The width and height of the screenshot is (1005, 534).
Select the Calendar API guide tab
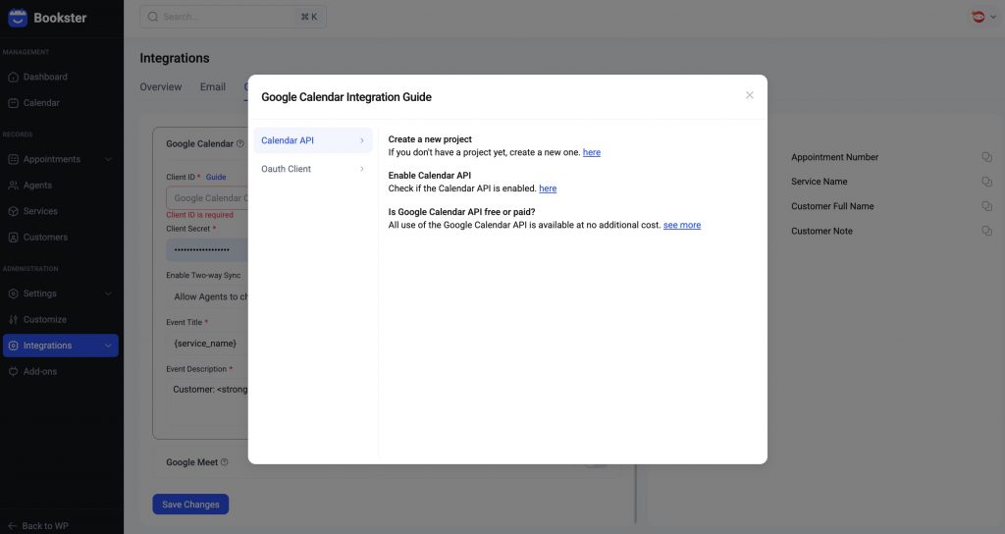point(313,140)
